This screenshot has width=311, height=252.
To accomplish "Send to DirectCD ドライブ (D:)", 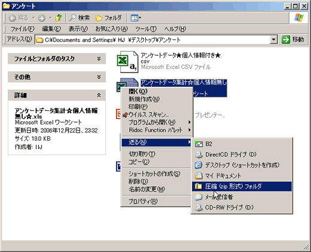I will 242,154.
